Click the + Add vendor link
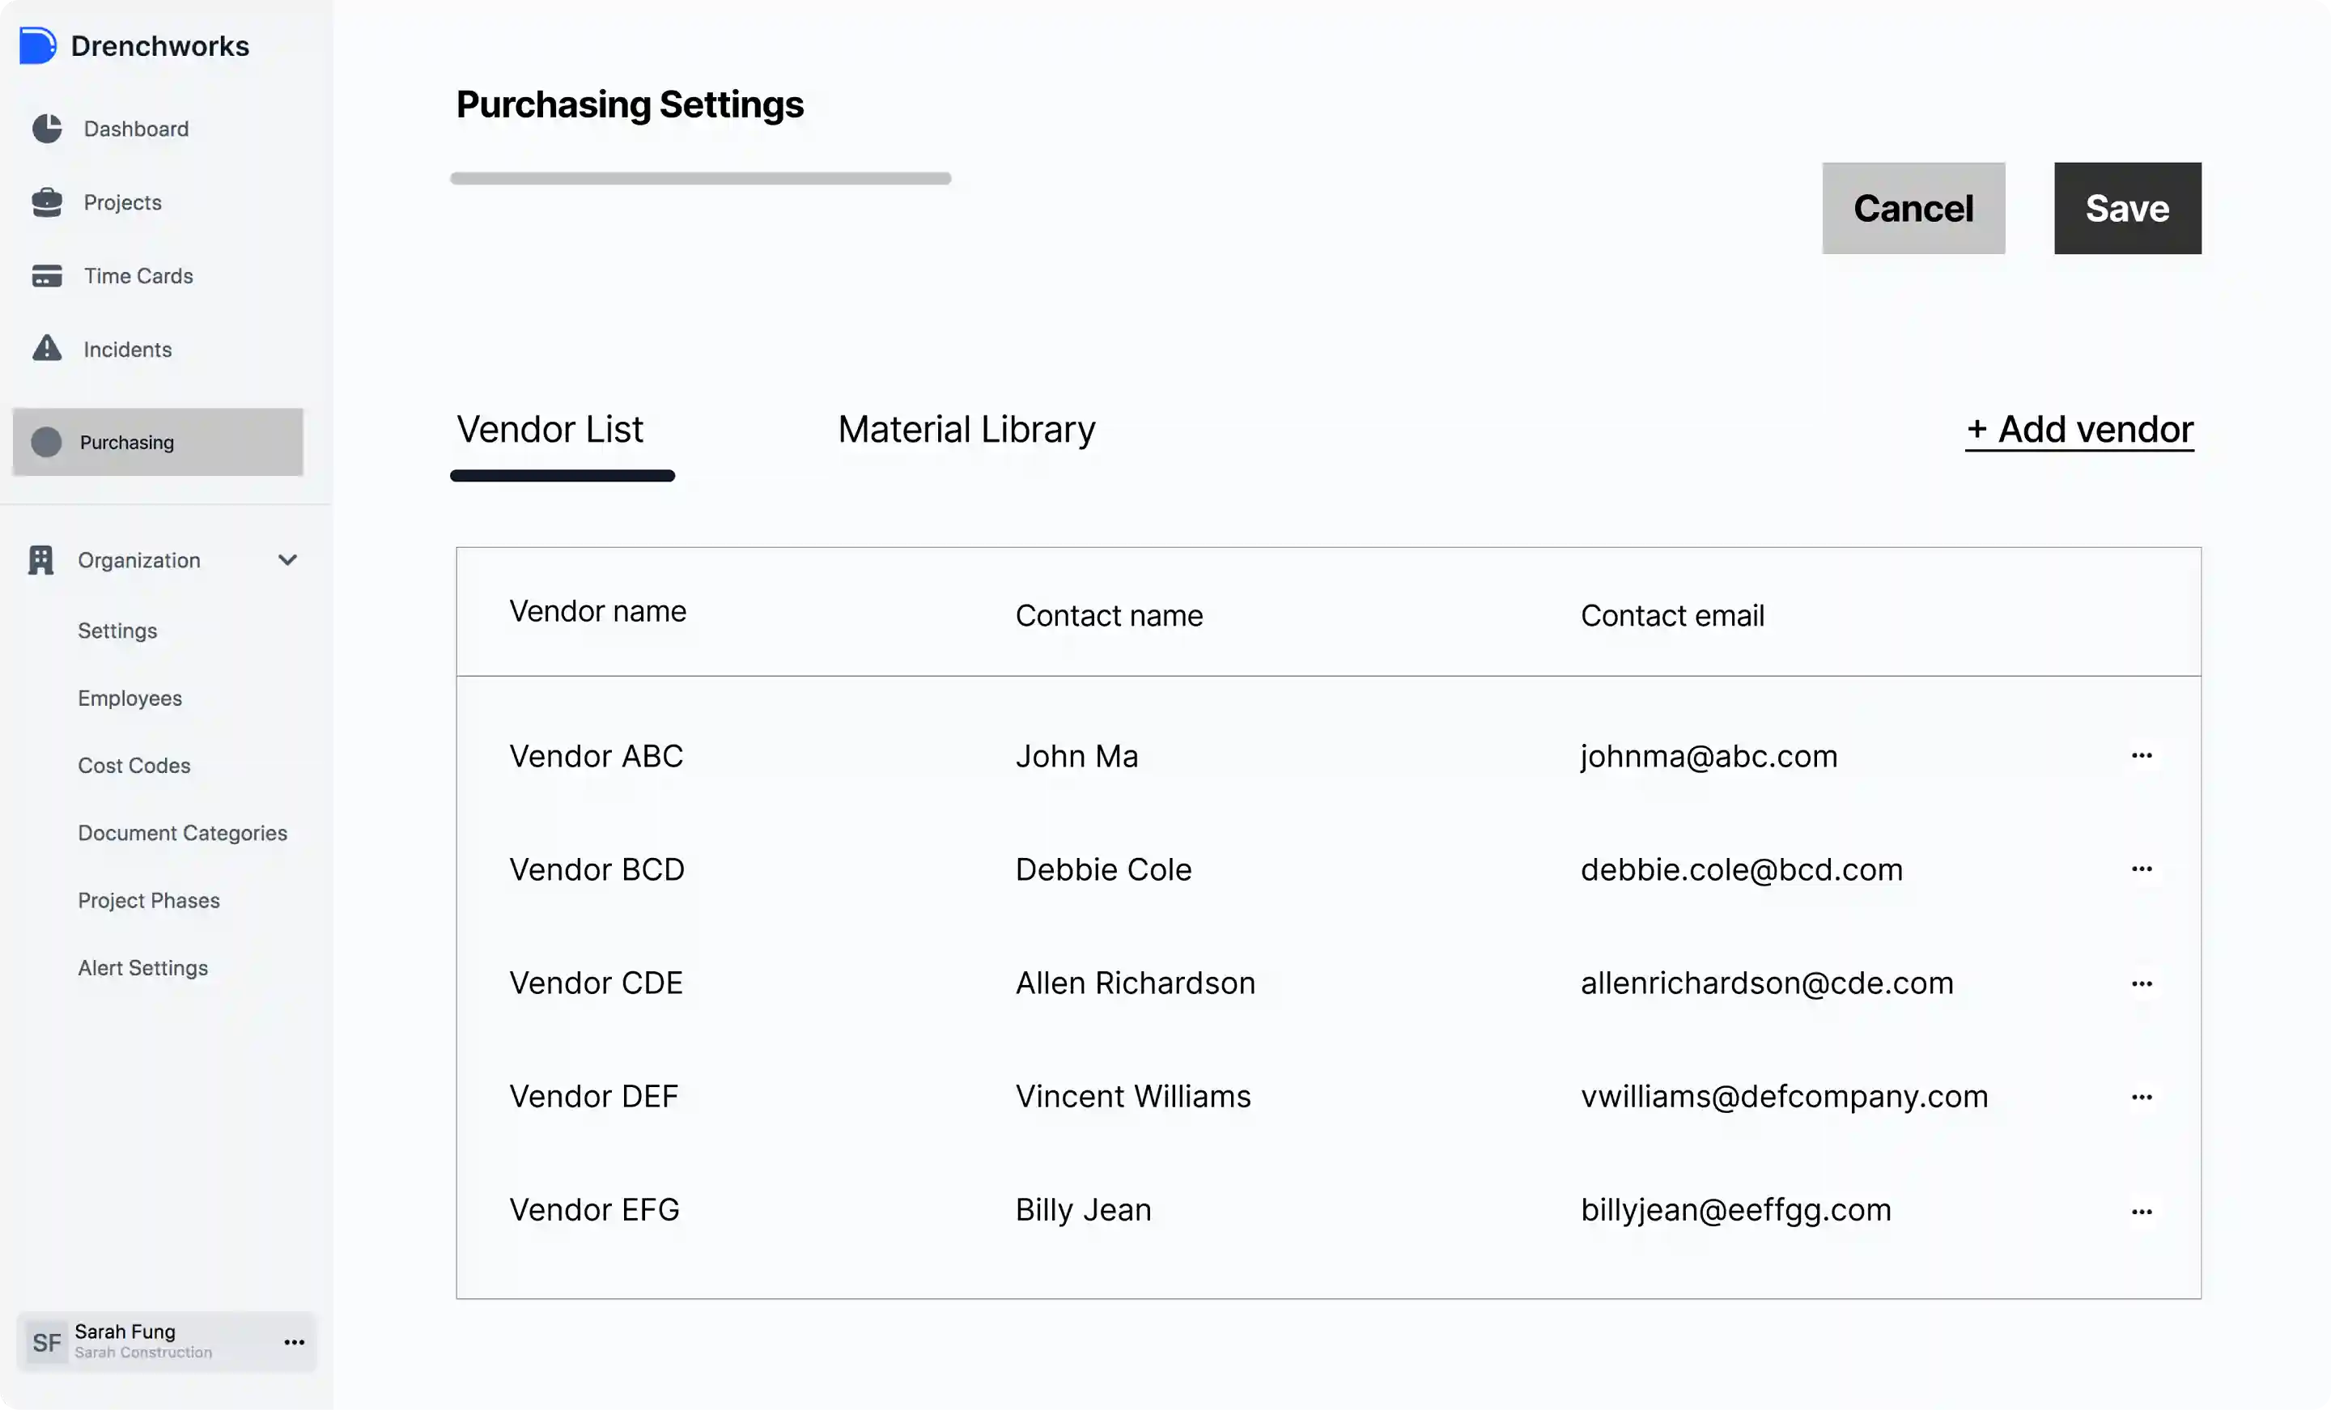 (2079, 430)
